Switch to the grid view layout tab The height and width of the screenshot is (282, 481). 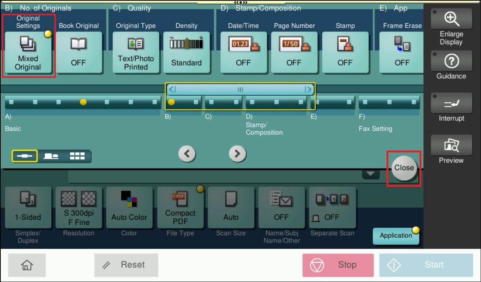click(x=77, y=156)
